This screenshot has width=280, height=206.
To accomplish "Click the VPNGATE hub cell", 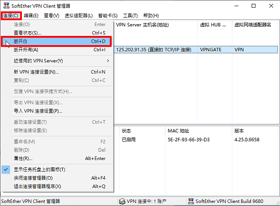I will pos(211,50).
